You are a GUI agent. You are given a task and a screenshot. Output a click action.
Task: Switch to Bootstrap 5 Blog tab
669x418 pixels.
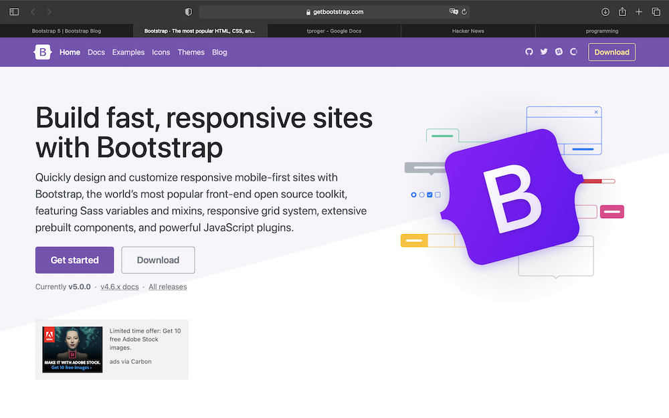coord(66,31)
